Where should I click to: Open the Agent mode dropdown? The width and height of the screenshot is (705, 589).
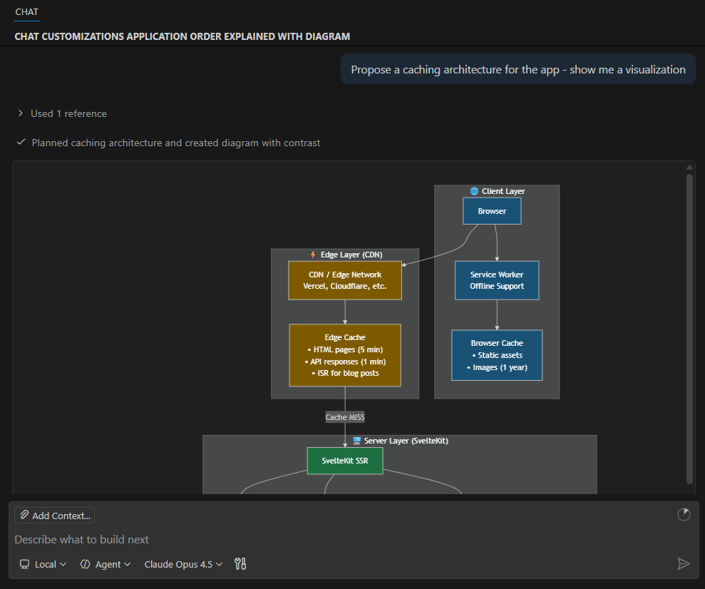click(x=106, y=564)
